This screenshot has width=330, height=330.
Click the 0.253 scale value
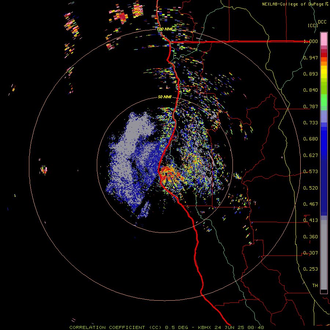[x=311, y=269]
